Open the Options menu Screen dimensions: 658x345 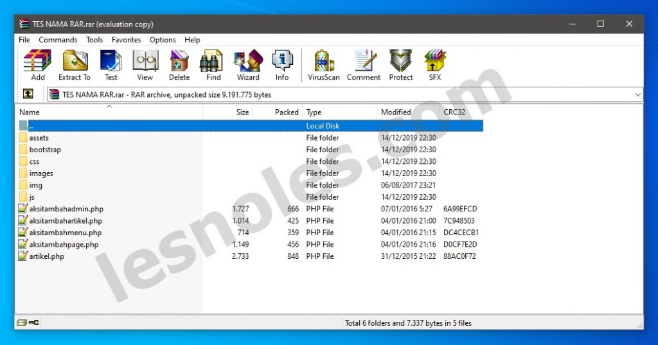(163, 40)
